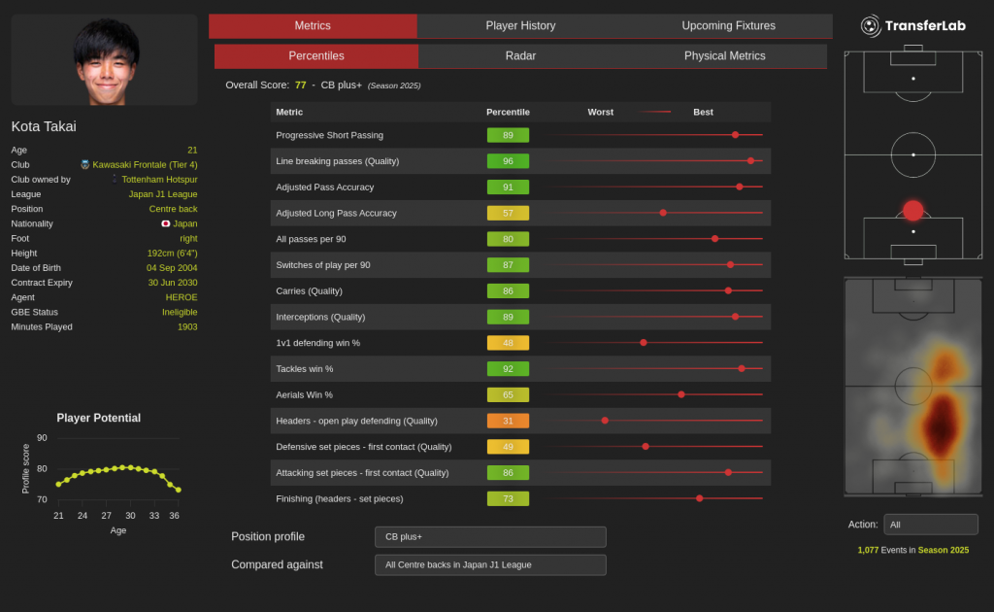Switch to Physical Metrics view
Screen dimensions: 994x612
point(724,56)
